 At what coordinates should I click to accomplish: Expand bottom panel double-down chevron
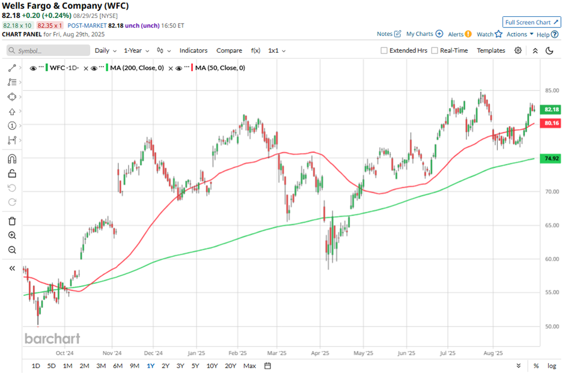click(519, 366)
